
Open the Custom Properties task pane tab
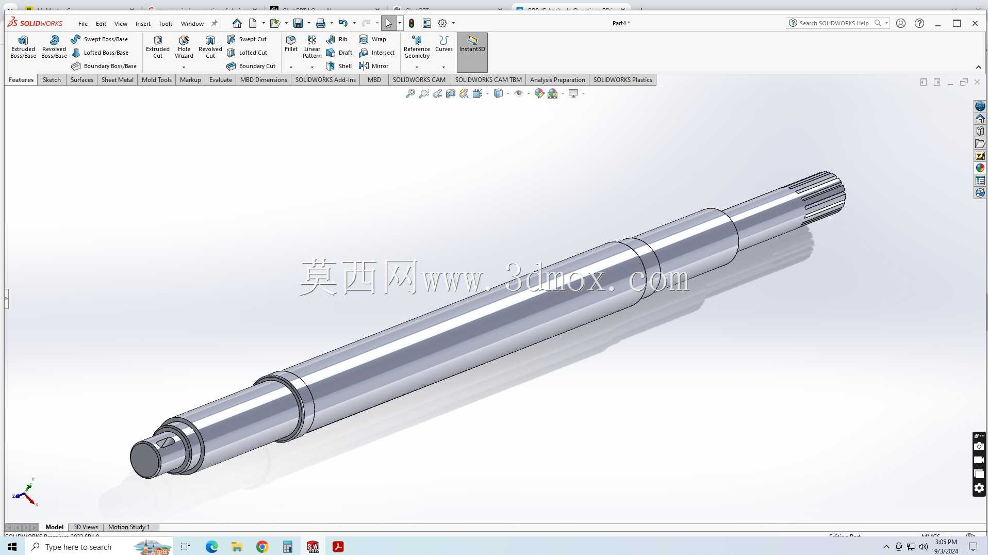click(980, 181)
